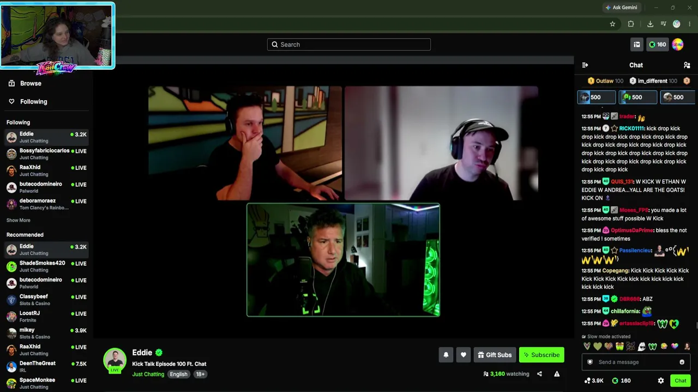Open Ask Gemini in the browser
The width and height of the screenshot is (698, 392).
pyautogui.click(x=621, y=8)
